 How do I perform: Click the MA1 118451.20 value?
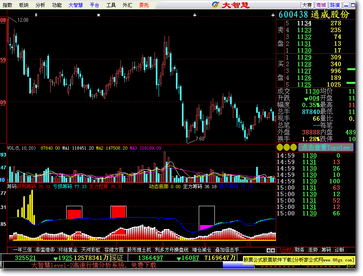tap(78, 148)
